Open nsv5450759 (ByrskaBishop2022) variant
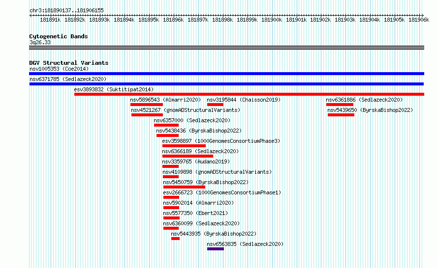Image resolution: width=438 pixels, height=268 pixels. coord(206,182)
